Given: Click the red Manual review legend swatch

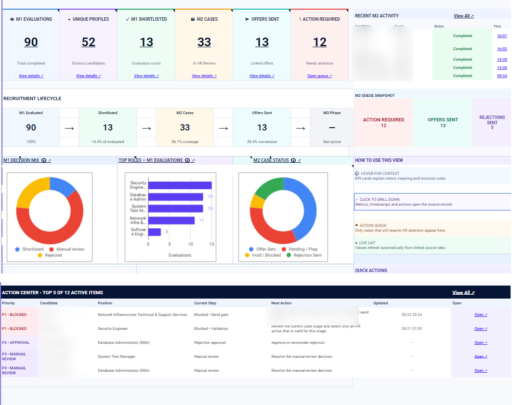Looking at the screenshot, I should click(51, 249).
